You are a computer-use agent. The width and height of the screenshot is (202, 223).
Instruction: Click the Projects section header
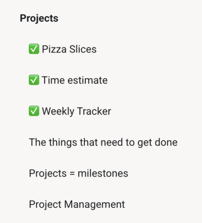tap(39, 18)
